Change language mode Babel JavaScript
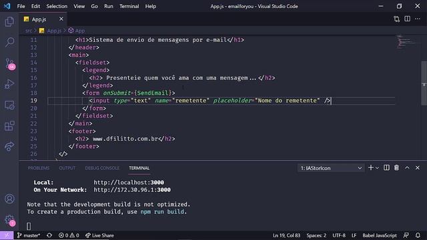Screen dimensions: 427x240 point(380,235)
